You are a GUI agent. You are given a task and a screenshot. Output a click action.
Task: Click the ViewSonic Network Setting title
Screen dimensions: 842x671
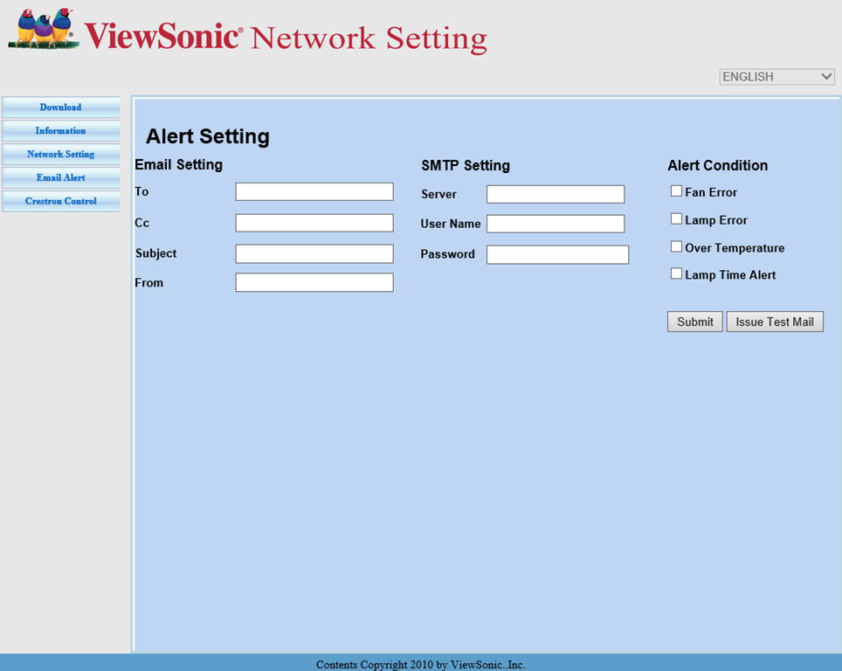click(x=286, y=38)
